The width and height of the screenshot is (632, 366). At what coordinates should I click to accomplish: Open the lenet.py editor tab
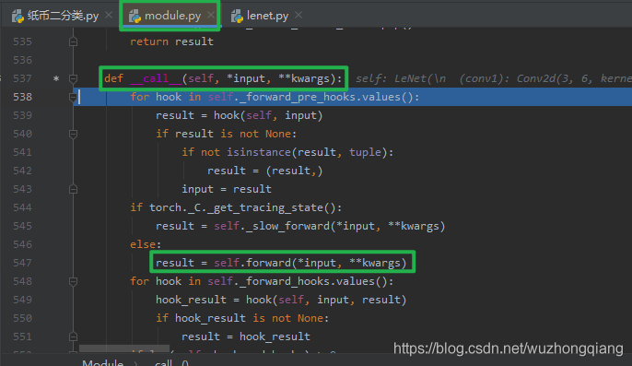267,16
